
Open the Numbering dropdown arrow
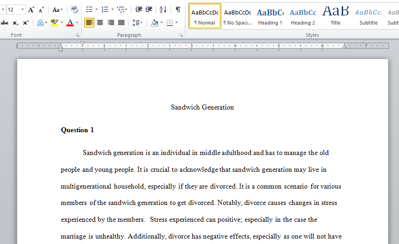point(112,10)
